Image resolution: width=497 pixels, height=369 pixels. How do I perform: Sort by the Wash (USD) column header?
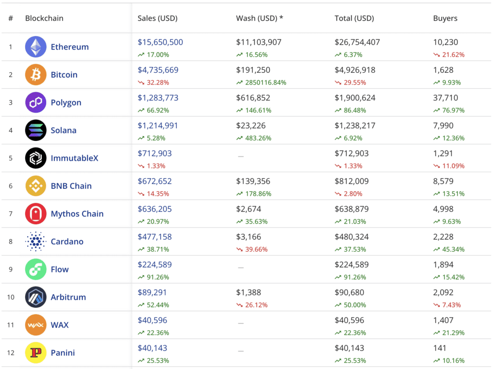point(259,18)
